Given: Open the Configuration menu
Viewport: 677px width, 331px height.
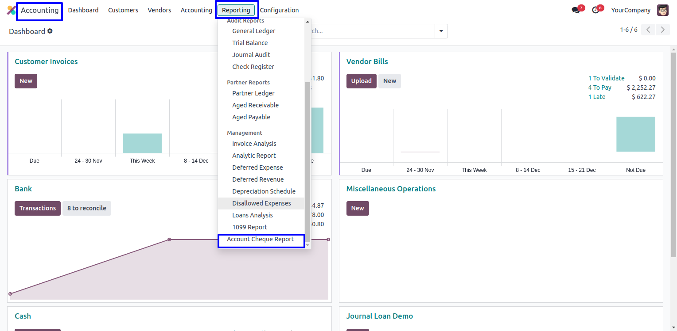Looking at the screenshot, I should point(279,10).
